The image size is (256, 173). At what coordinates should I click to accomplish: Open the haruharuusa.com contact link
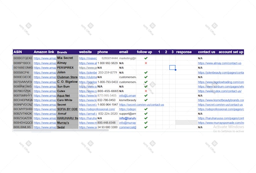(x=221, y=118)
